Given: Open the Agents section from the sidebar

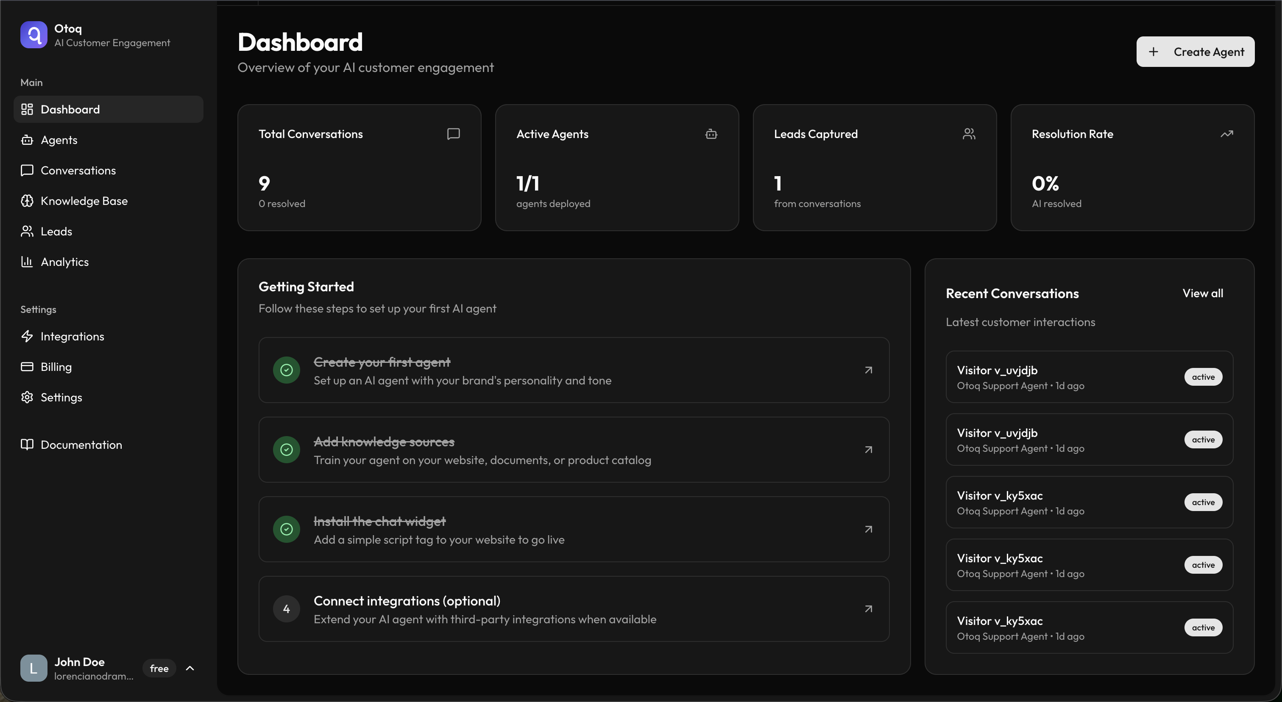Looking at the screenshot, I should [59, 140].
